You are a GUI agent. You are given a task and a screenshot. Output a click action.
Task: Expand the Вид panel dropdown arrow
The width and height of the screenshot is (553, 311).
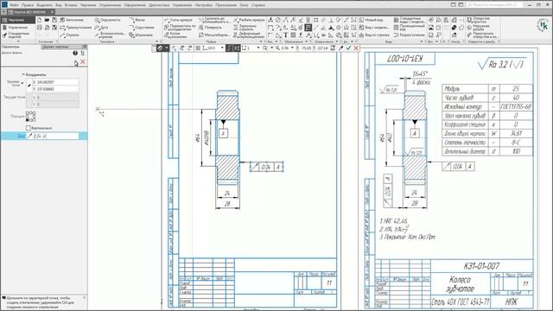(x=422, y=41)
